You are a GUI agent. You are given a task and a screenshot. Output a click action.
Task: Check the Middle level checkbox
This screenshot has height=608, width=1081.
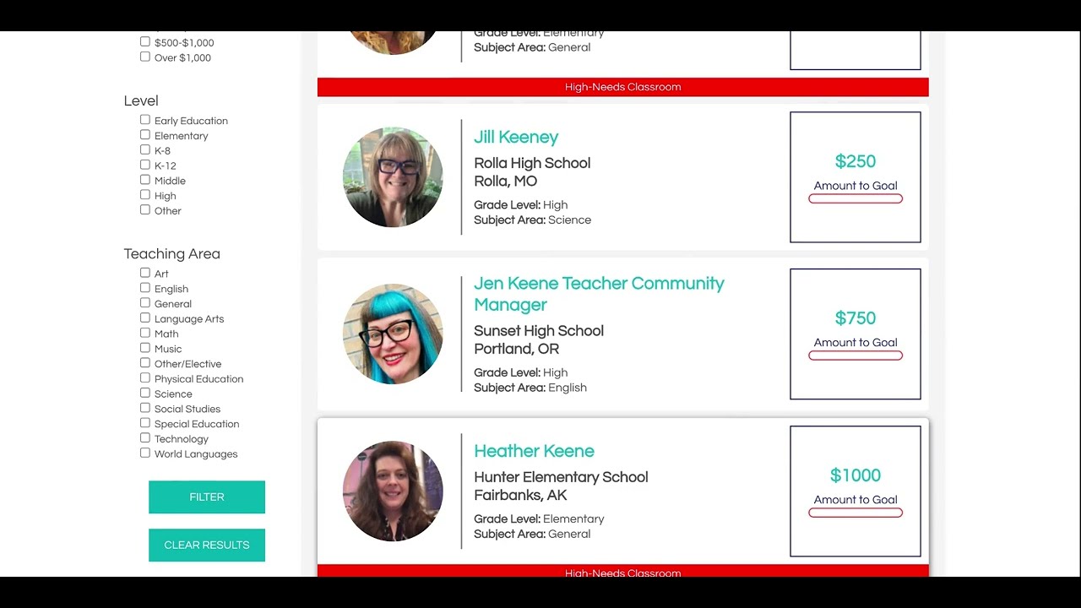[x=145, y=180]
